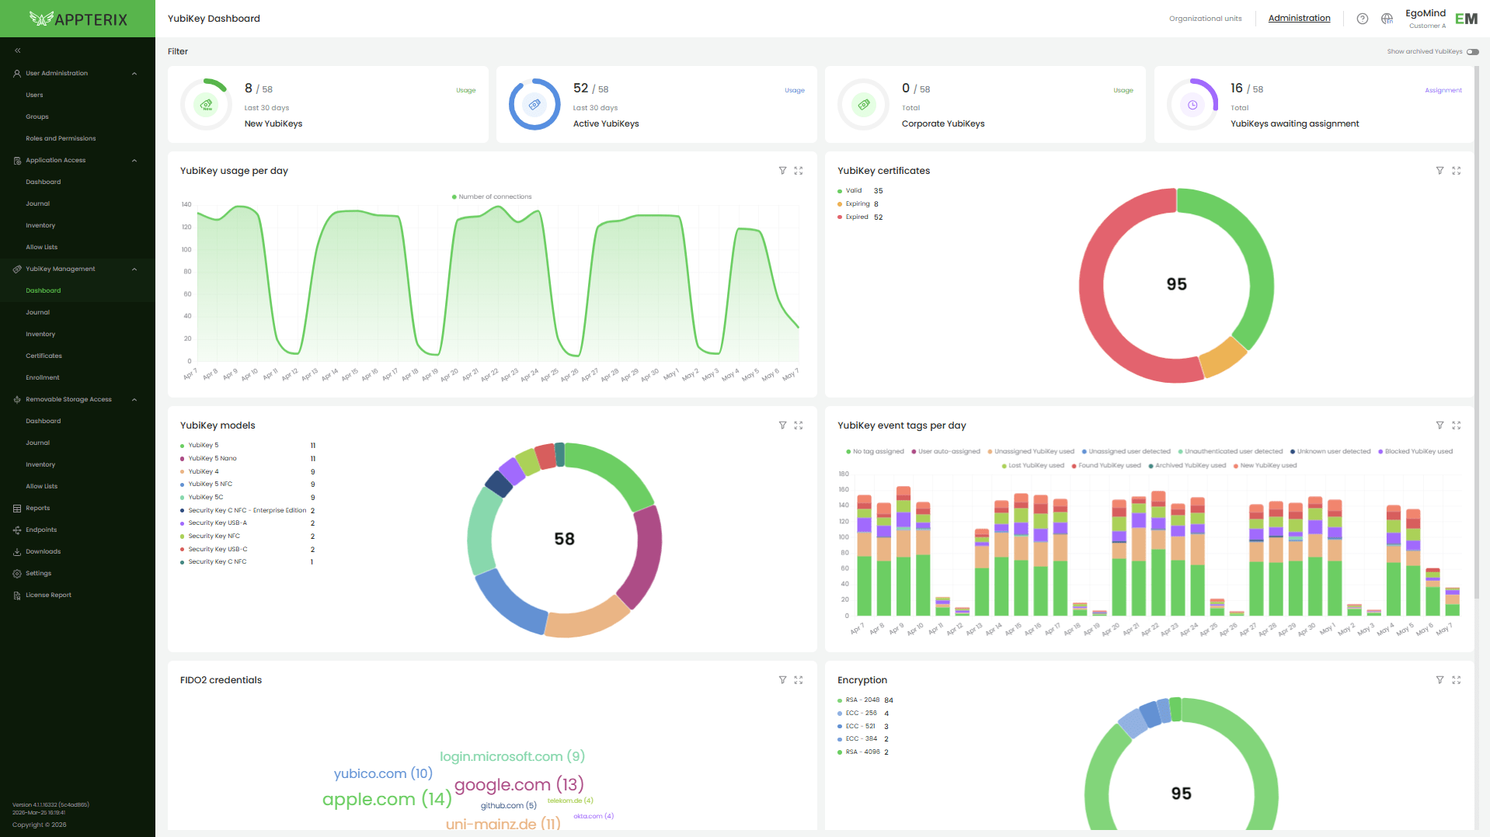Click the New YubiKeys ring icon
The height and width of the screenshot is (837, 1490).
point(206,104)
